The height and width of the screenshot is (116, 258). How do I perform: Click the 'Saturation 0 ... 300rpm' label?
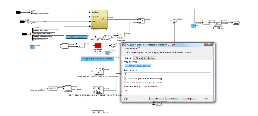point(218,27)
